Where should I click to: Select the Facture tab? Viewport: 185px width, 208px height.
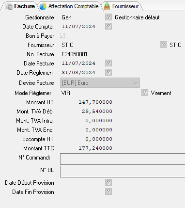tap(20, 6)
